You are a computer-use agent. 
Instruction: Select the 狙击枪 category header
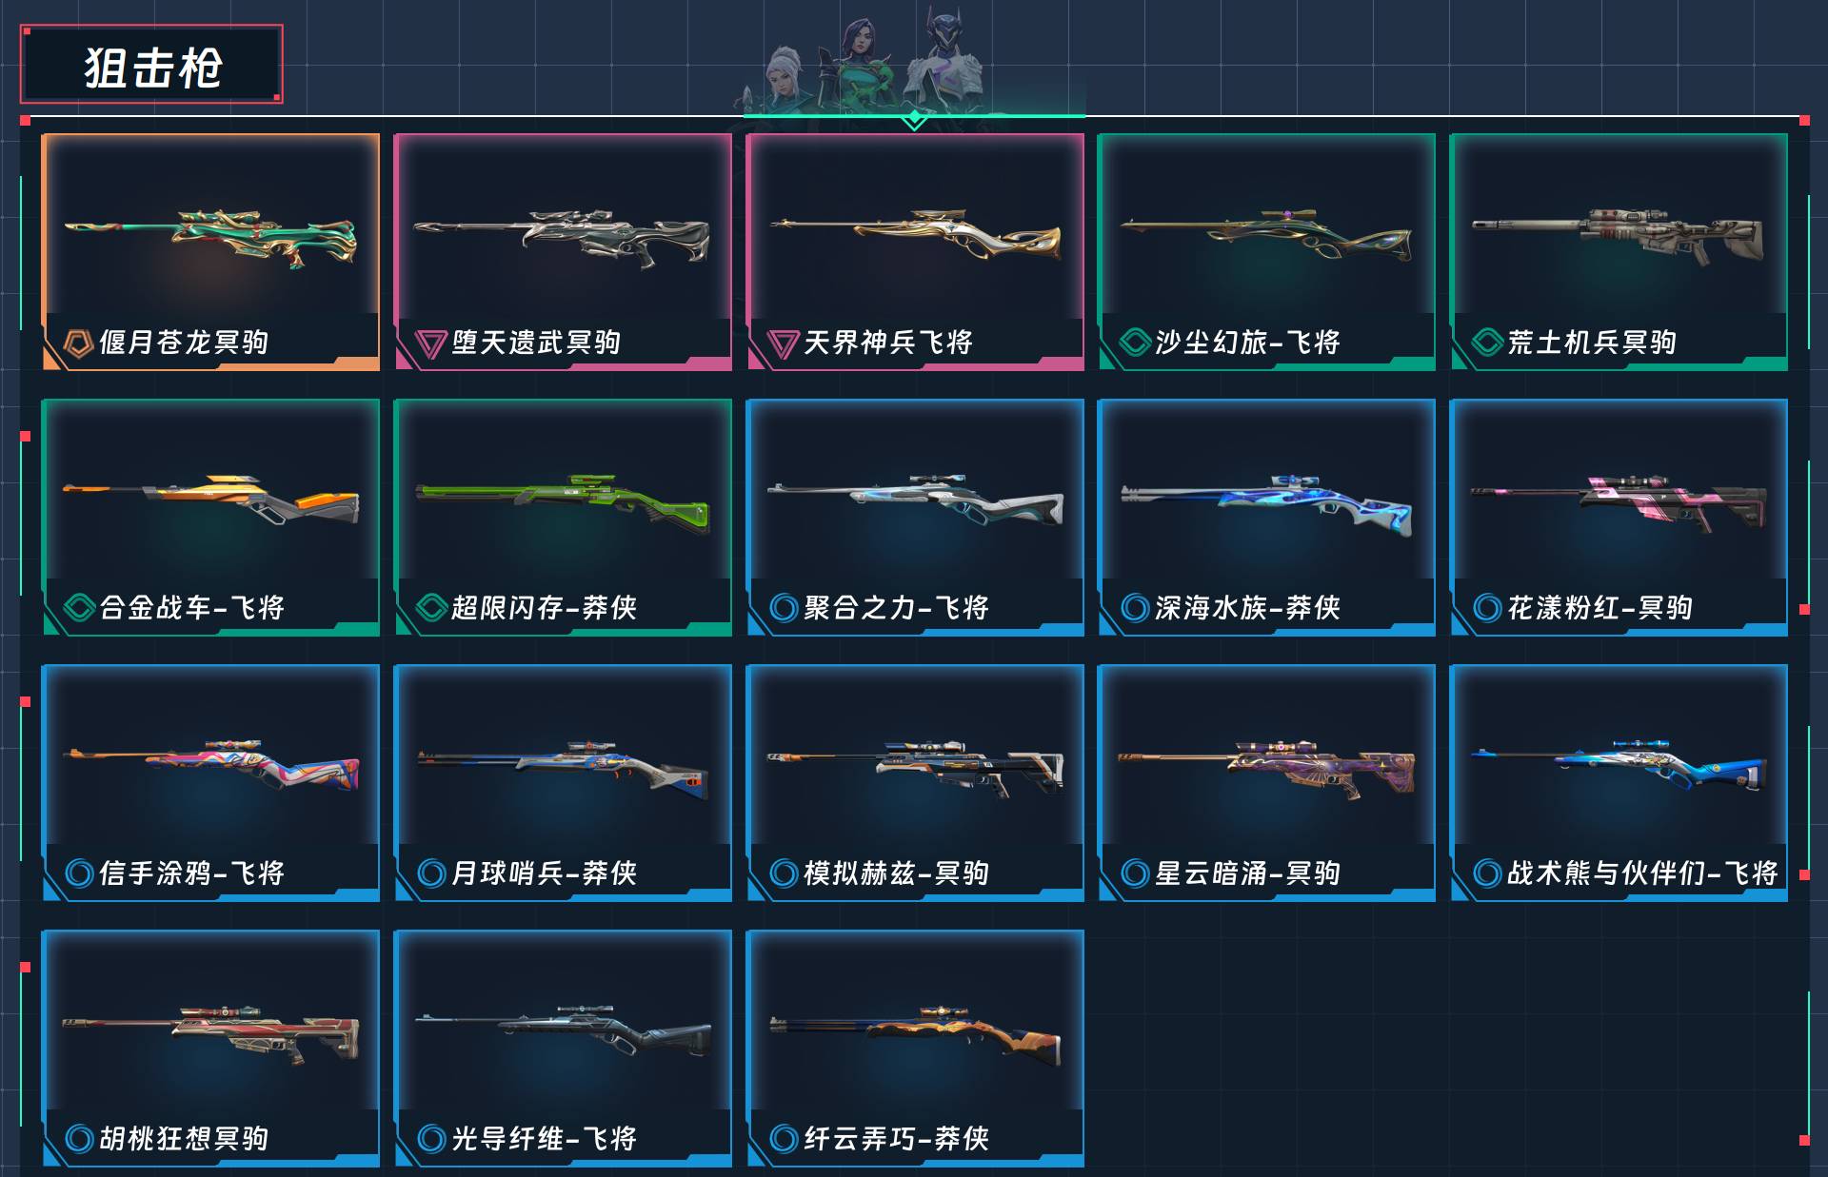(151, 65)
